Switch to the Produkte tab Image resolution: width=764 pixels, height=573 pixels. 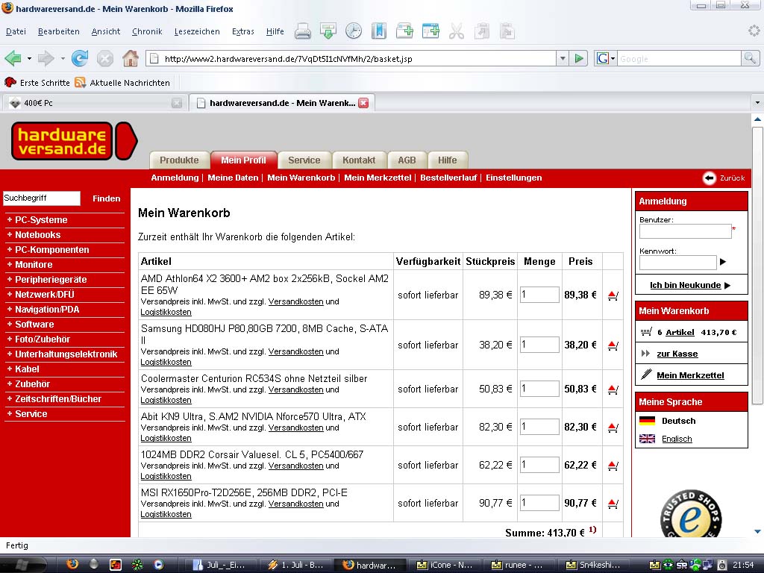(179, 160)
